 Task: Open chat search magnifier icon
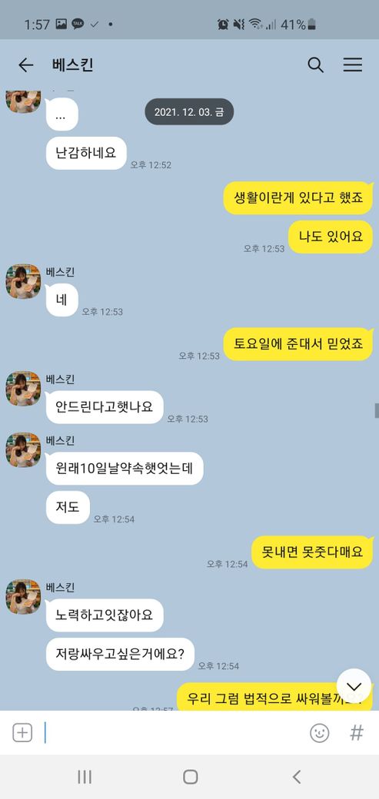pos(316,65)
